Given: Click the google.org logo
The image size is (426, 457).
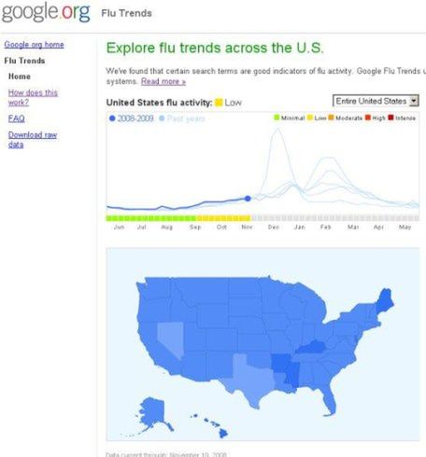Looking at the screenshot, I should 46,12.
